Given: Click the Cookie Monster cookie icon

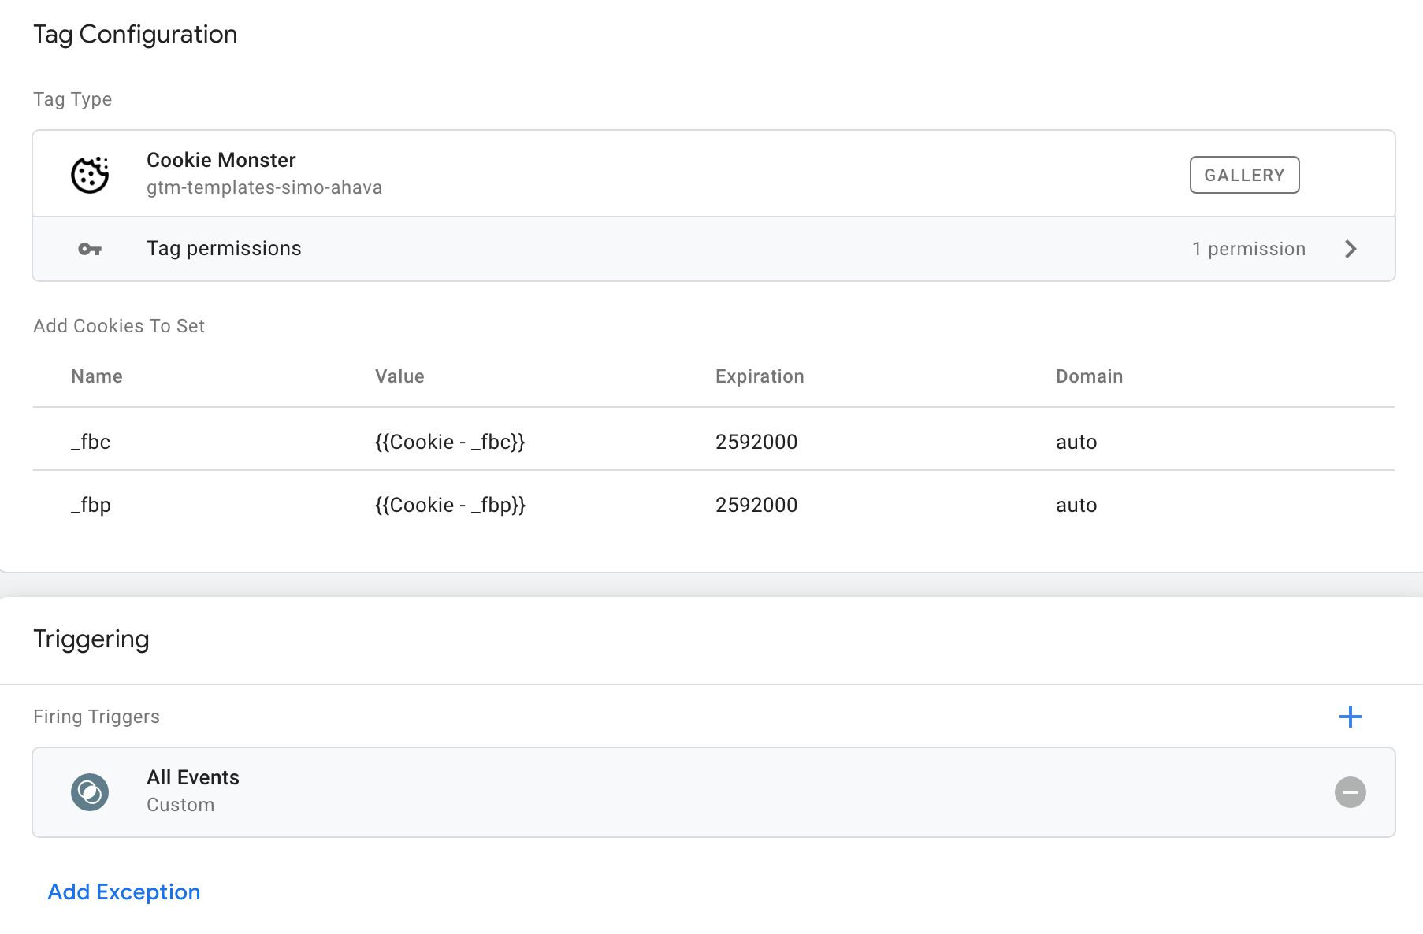Looking at the screenshot, I should (x=90, y=174).
